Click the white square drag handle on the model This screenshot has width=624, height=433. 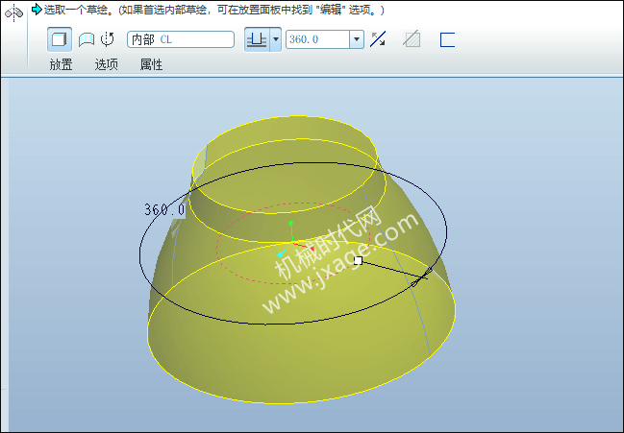coord(359,260)
